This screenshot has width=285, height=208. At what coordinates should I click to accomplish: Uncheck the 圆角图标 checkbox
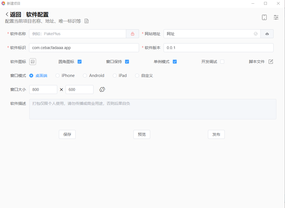(80, 62)
